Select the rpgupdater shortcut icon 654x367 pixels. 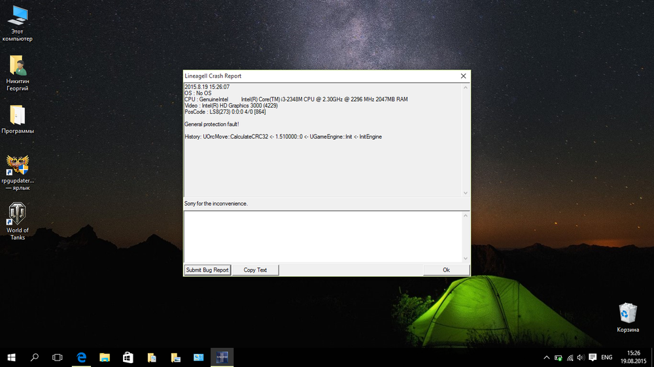tap(18, 172)
